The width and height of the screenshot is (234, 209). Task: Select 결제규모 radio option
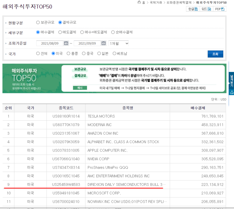pyautogui.click(x=60, y=22)
